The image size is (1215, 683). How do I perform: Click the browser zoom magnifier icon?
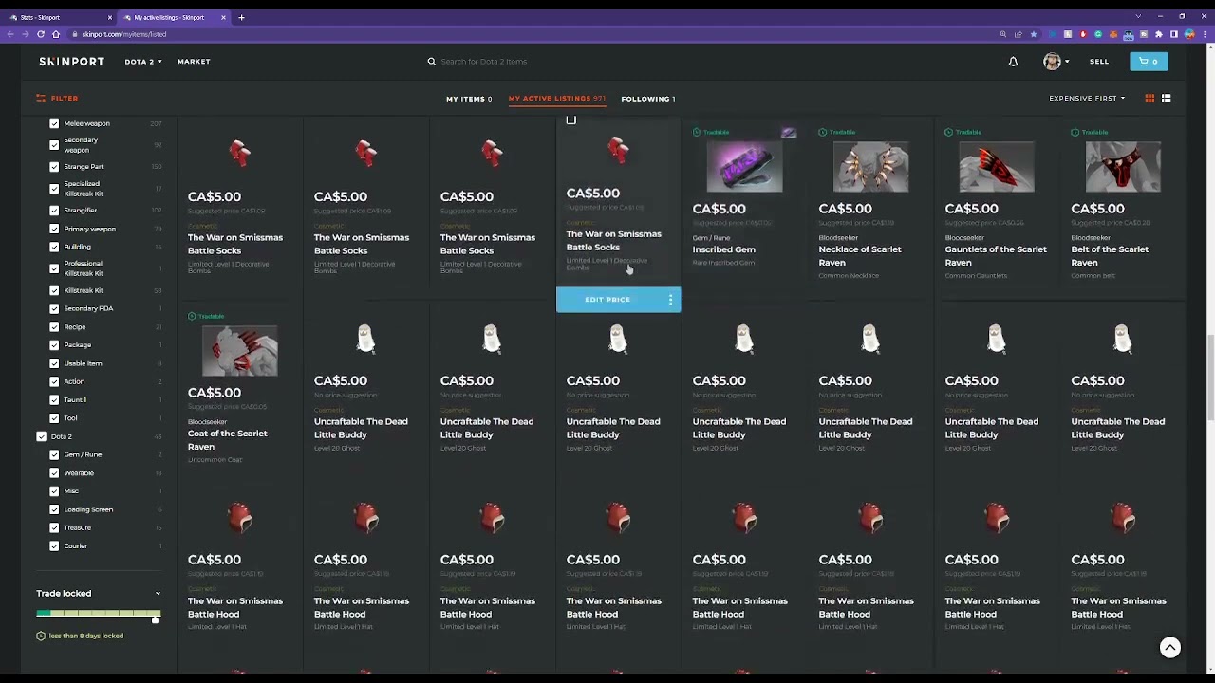click(x=1003, y=34)
